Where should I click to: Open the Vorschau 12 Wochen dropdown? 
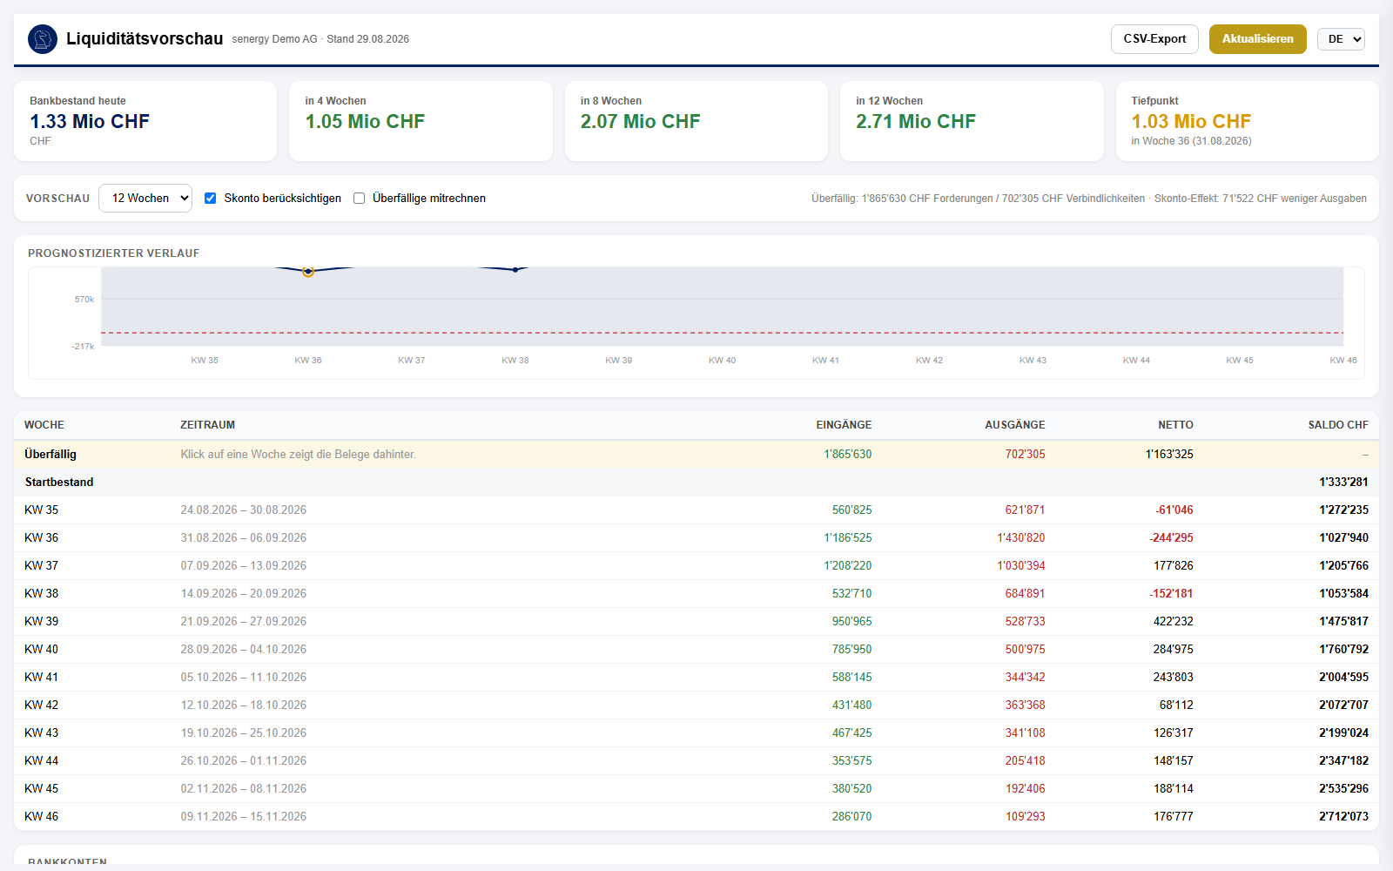click(145, 199)
